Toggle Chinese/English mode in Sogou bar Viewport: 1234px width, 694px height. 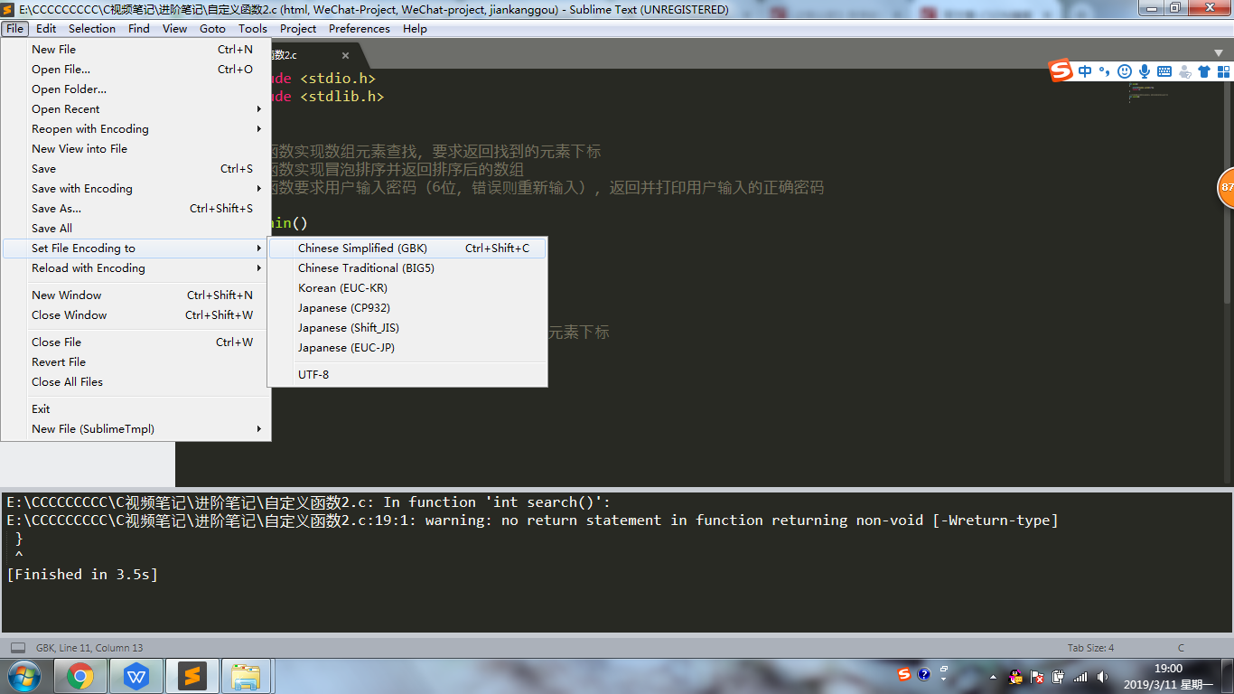pyautogui.click(x=1085, y=71)
